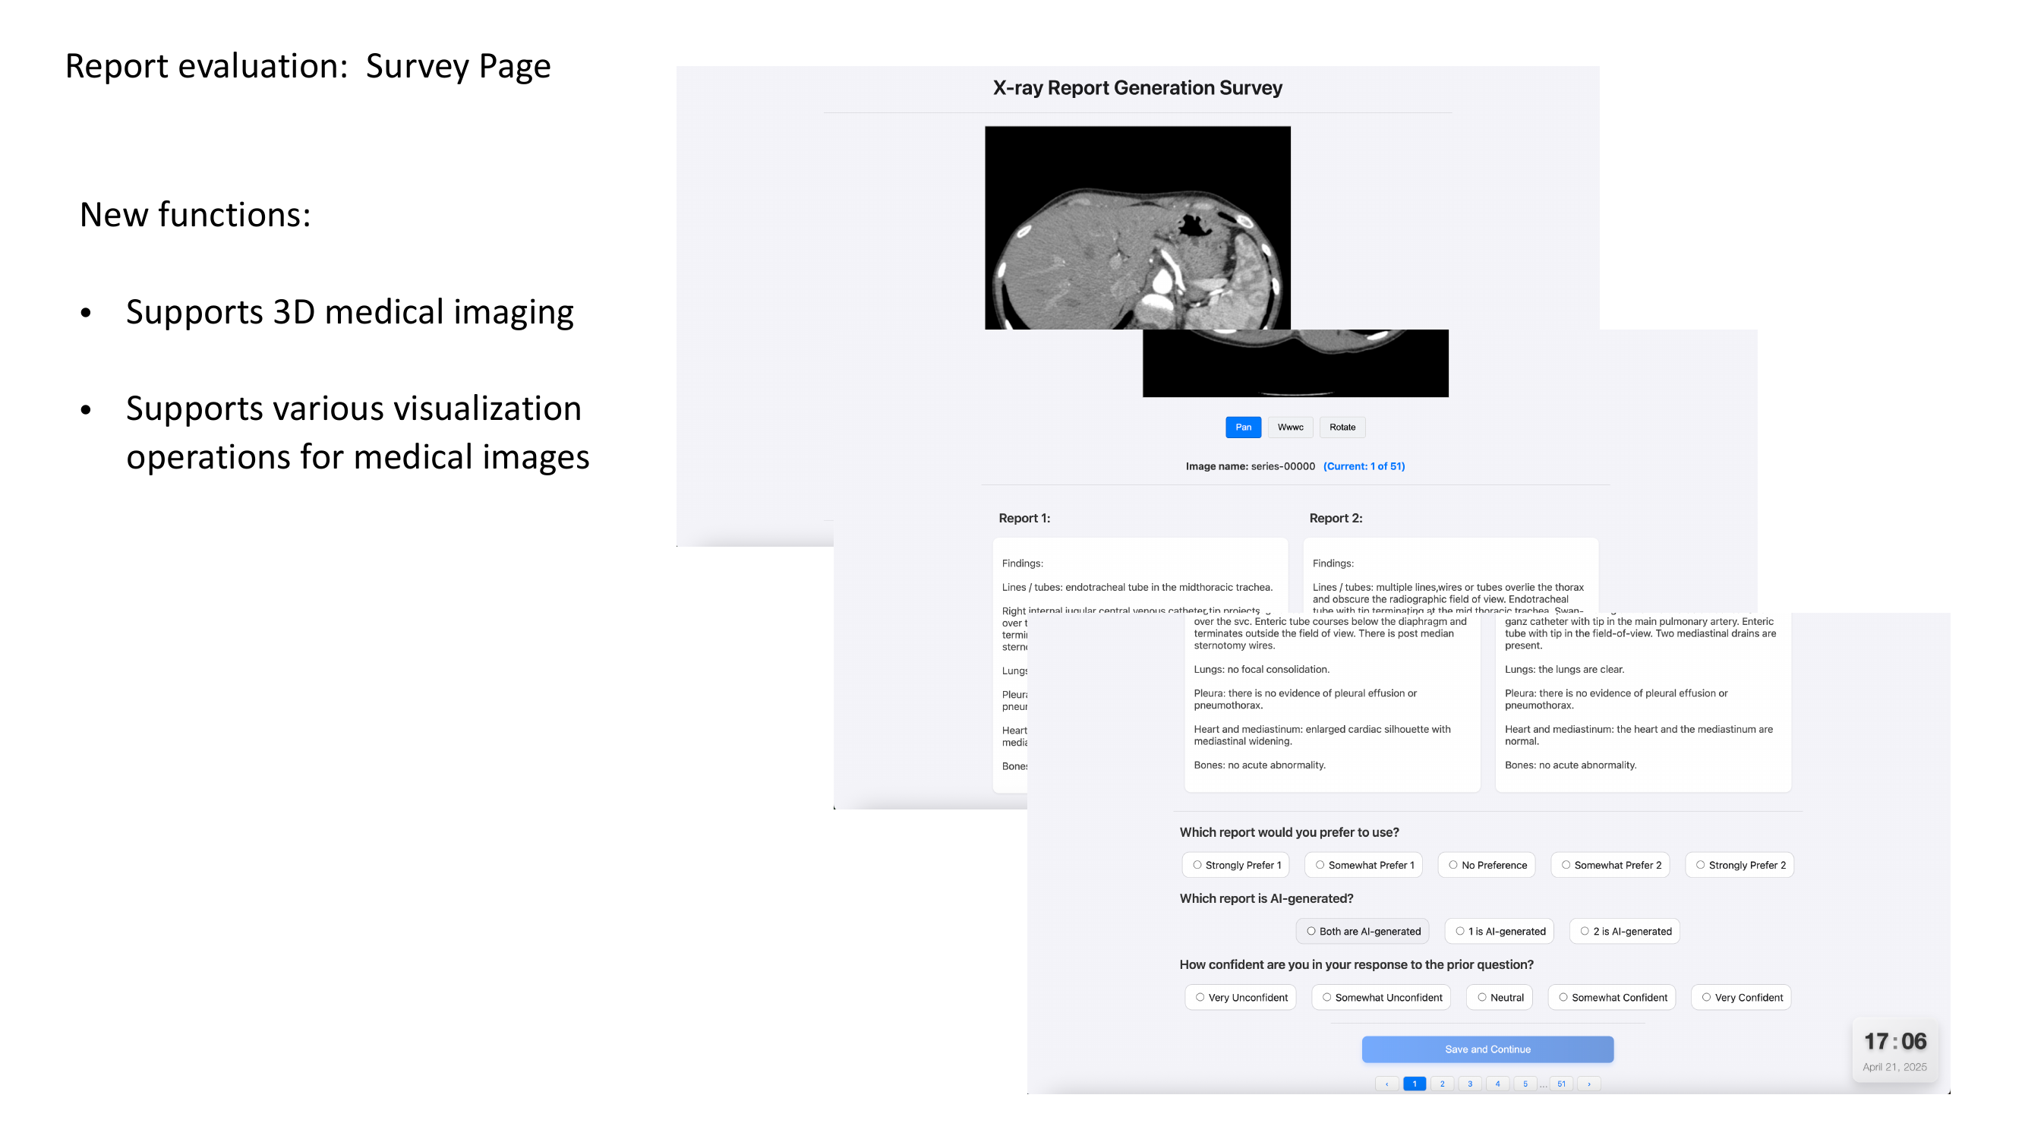Pick the Neutral confidence option

point(1499,997)
